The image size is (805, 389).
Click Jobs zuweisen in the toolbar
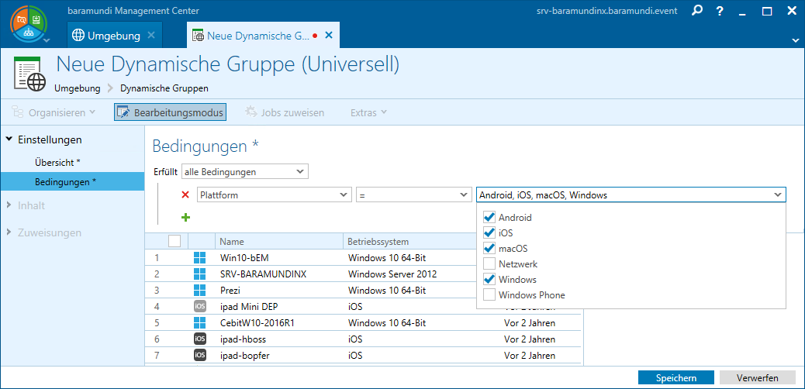pos(285,112)
